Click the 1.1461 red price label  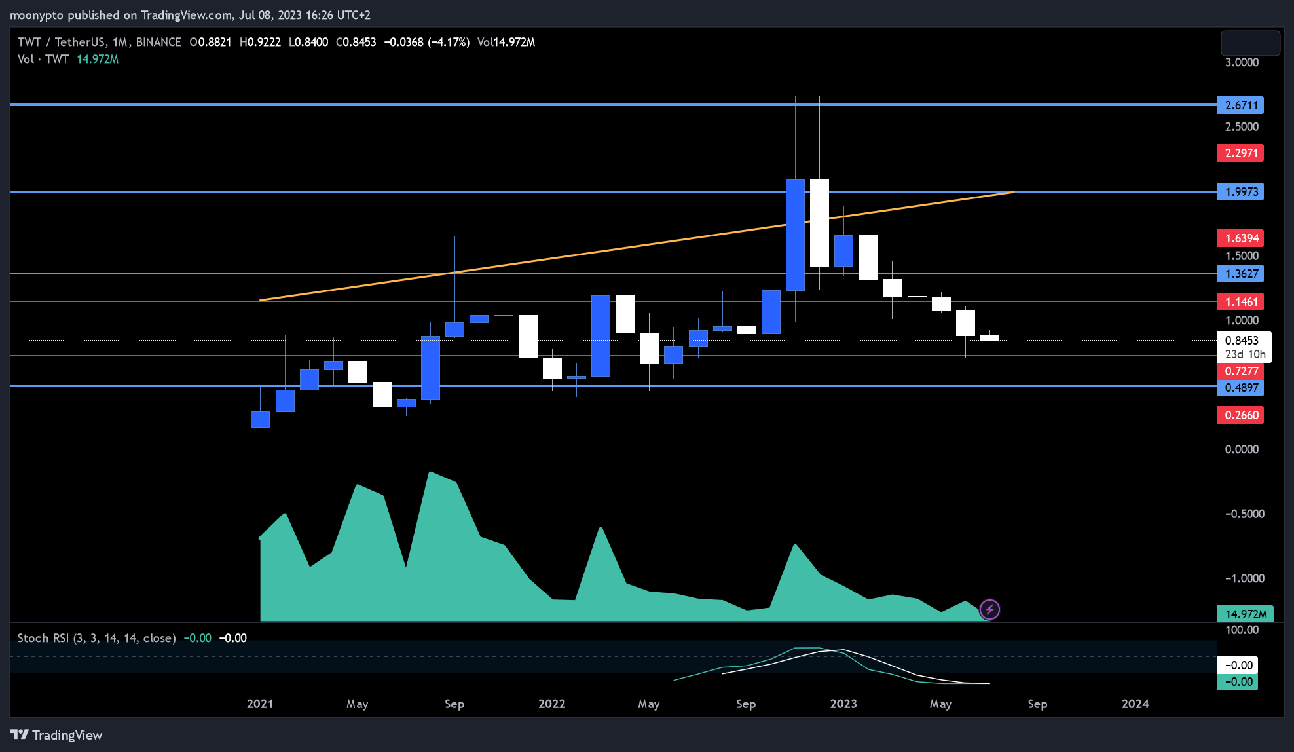(1241, 302)
